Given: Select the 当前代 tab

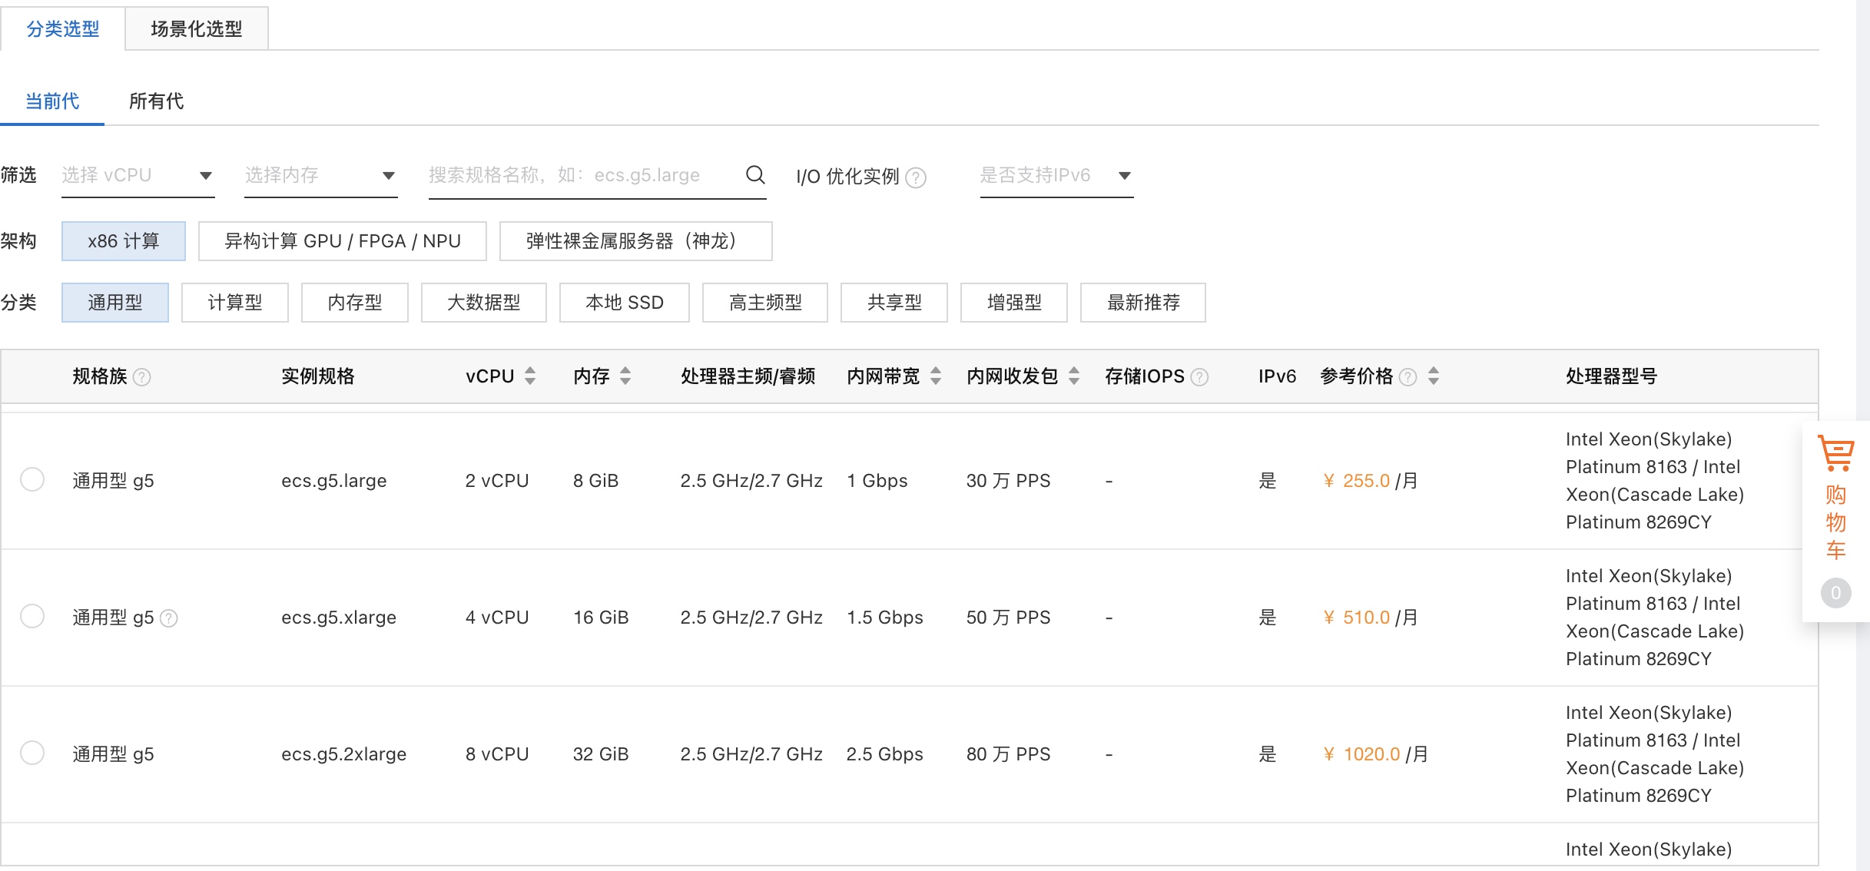Looking at the screenshot, I should pyautogui.click(x=52, y=101).
